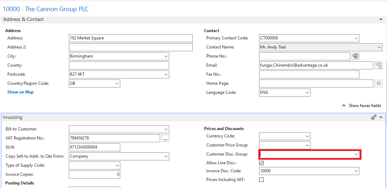The width and height of the screenshot is (387, 189).
Task: Click the Invoicing section header title
Action: [x=13, y=118]
